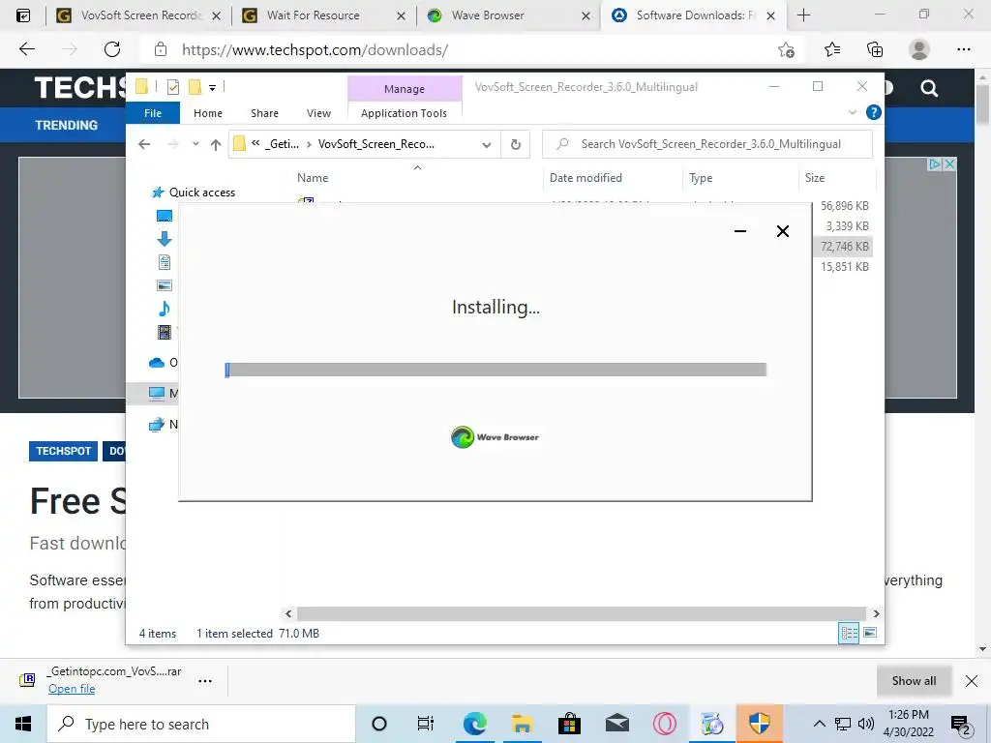Close the Wave Browser installer dialog
This screenshot has width=991, height=743.
(x=782, y=231)
